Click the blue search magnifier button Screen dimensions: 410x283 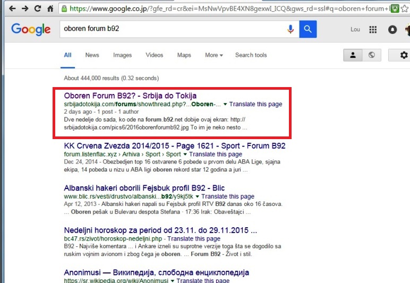coord(307,29)
